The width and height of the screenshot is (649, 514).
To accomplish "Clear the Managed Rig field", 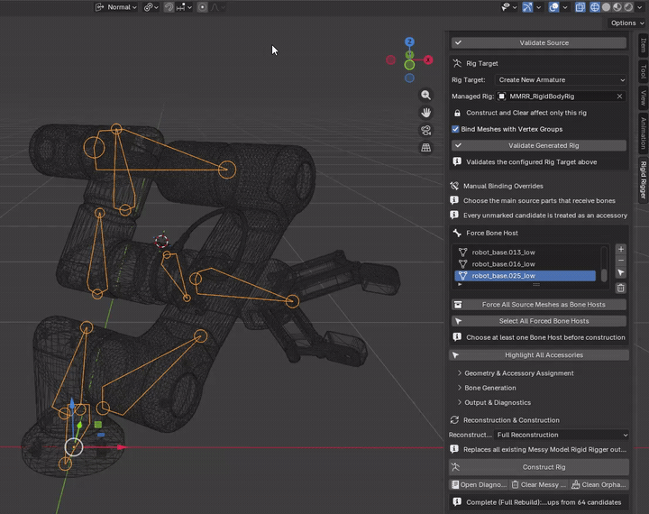I will point(619,96).
